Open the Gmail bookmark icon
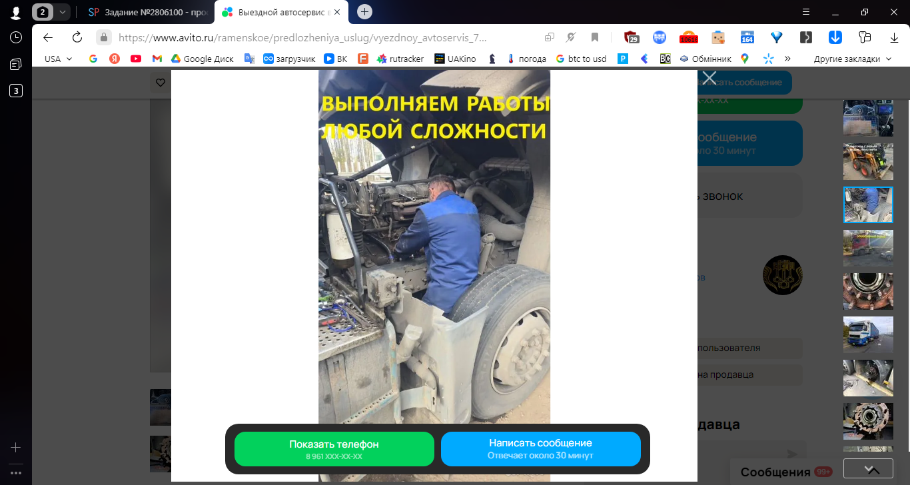910x485 pixels. 157,59
